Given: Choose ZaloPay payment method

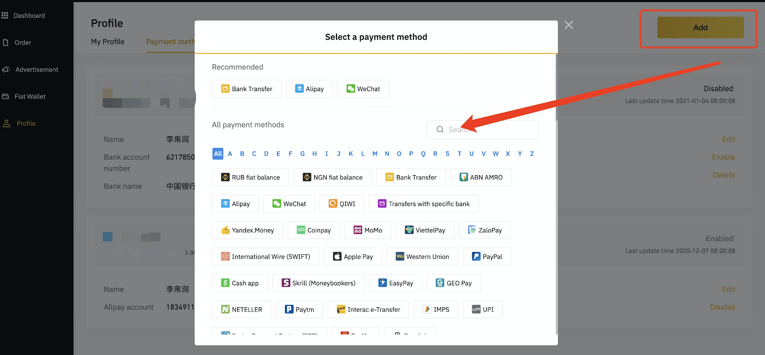Looking at the screenshot, I should tap(485, 230).
